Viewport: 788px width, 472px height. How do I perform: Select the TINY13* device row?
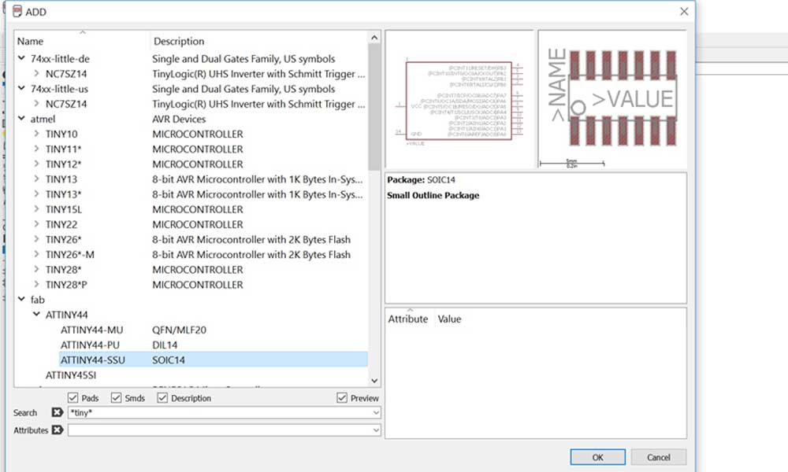[x=63, y=194]
